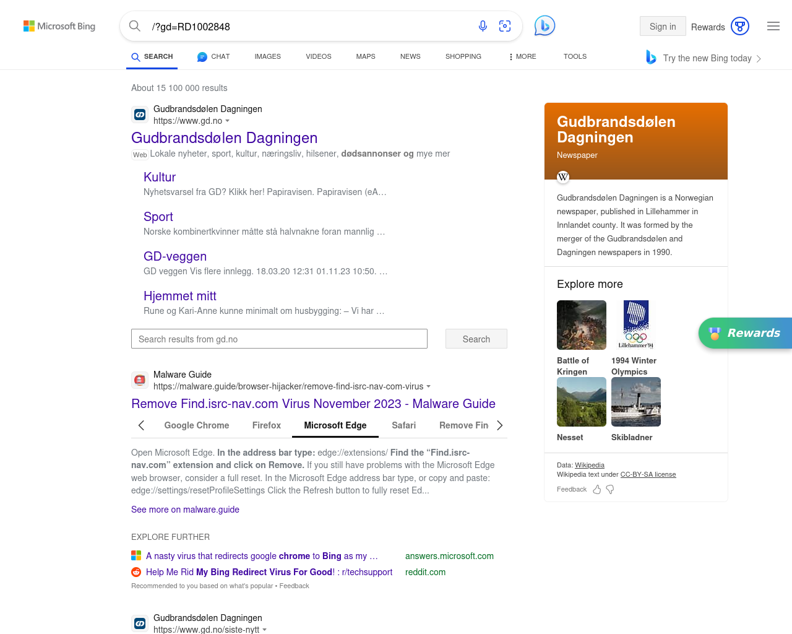Select the Firefox instructions tab
Image resolution: width=792 pixels, height=634 pixels.
point(267,425)
